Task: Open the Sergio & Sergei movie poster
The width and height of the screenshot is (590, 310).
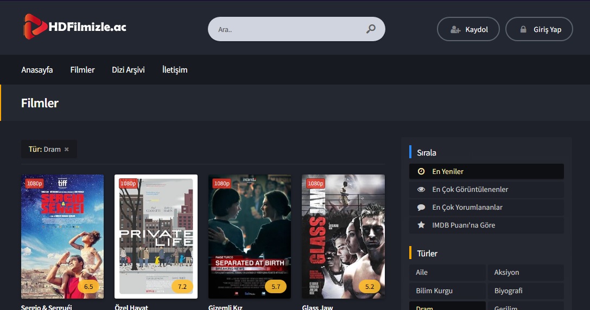Action: [x=62, y=236]
